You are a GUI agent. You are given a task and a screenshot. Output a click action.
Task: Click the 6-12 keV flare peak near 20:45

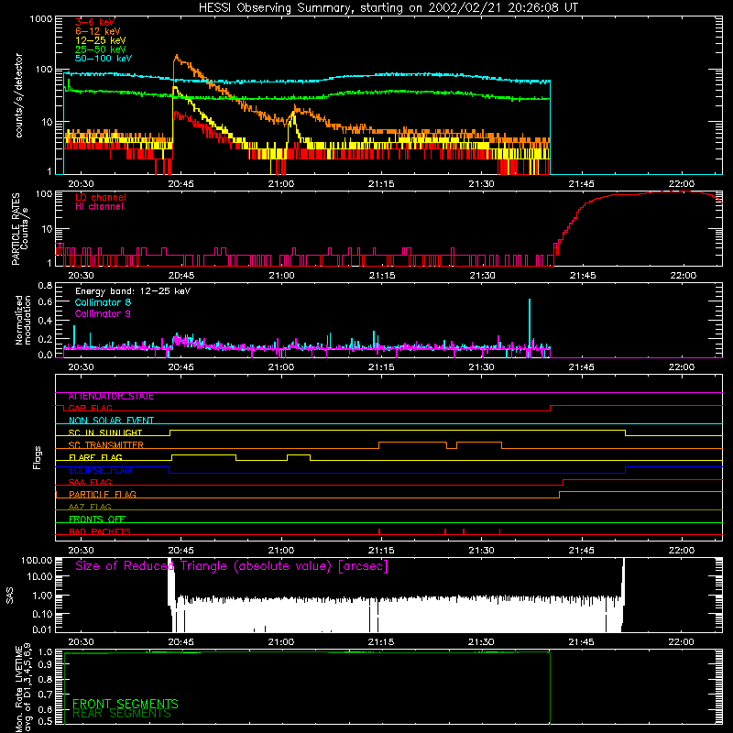tap(176, 58)
